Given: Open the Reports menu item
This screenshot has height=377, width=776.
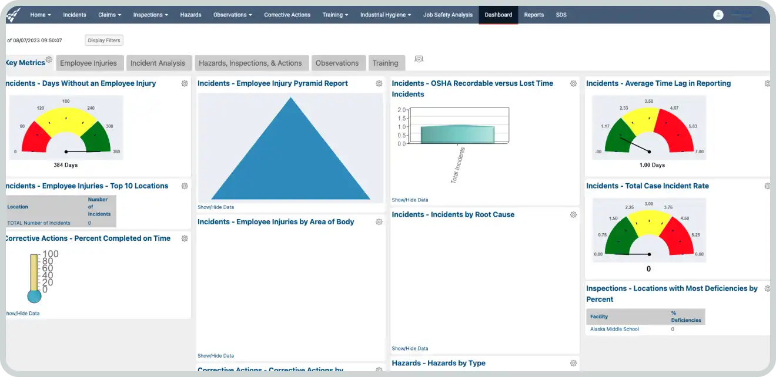Looking at the screenshot, I should click(x=534, y=15).
